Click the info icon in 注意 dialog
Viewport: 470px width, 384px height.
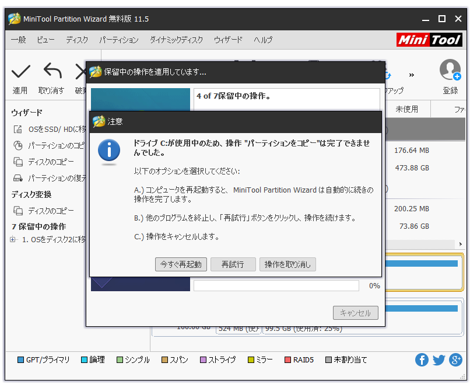click(109, 151)
